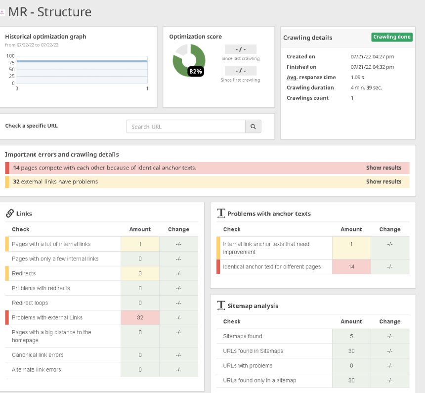Click the small logo icon before MR - Structure
Viewport: 425px width, 393px height.
2,12
